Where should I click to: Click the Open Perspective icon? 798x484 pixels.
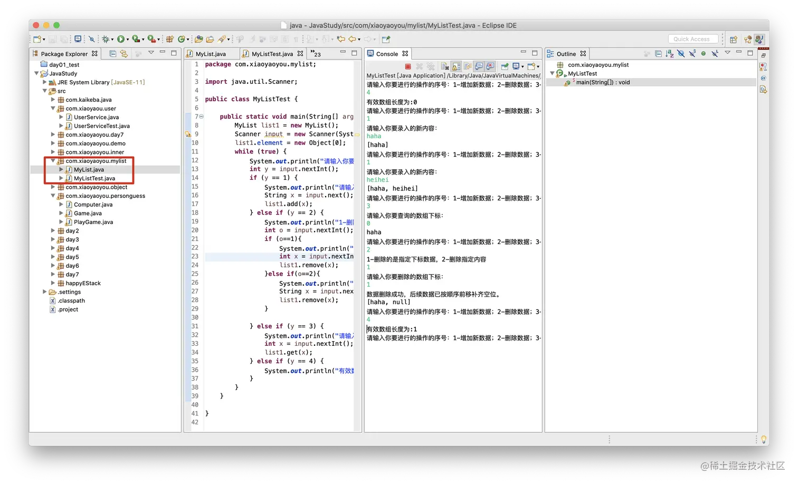[x=733, y=39]
